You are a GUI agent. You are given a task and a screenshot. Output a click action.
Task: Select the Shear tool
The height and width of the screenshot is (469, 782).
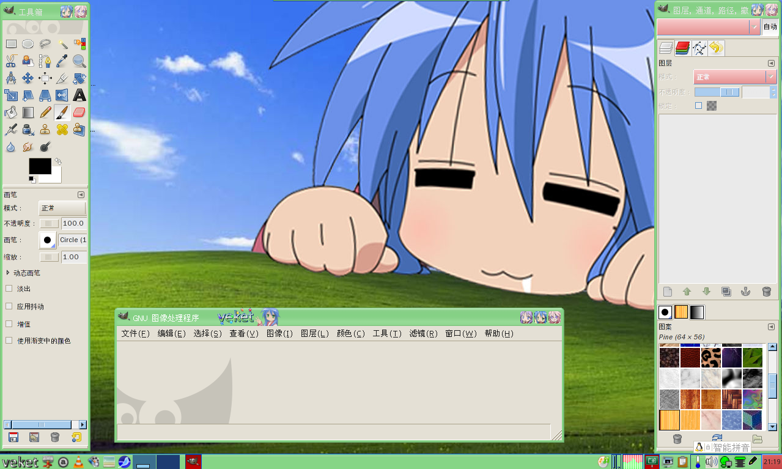(x=28, y=95)
